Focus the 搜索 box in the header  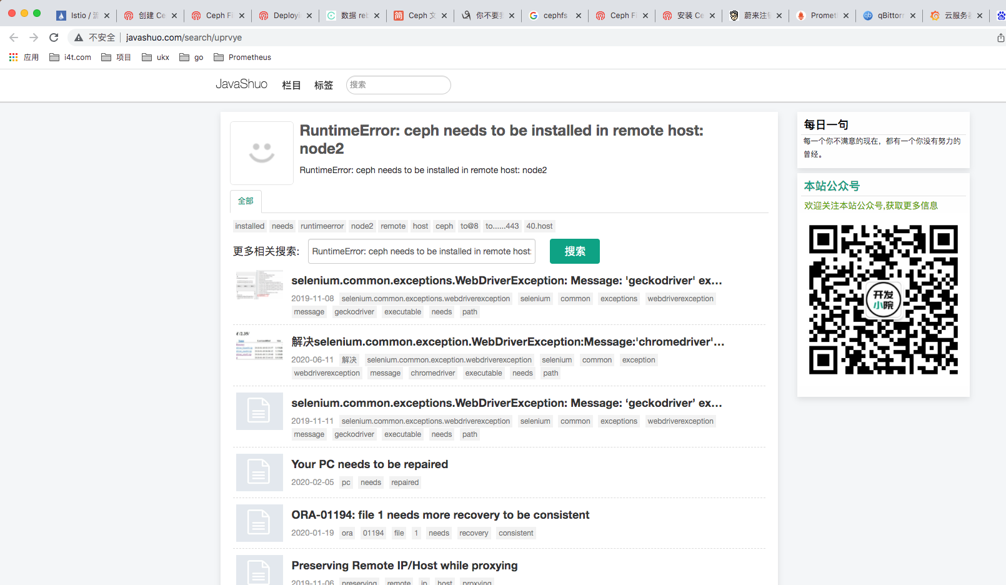coord(399,85)
